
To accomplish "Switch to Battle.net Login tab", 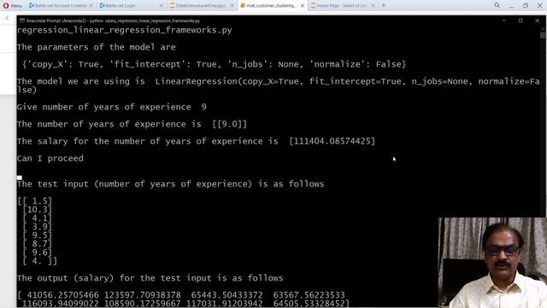I will (121, 6).
